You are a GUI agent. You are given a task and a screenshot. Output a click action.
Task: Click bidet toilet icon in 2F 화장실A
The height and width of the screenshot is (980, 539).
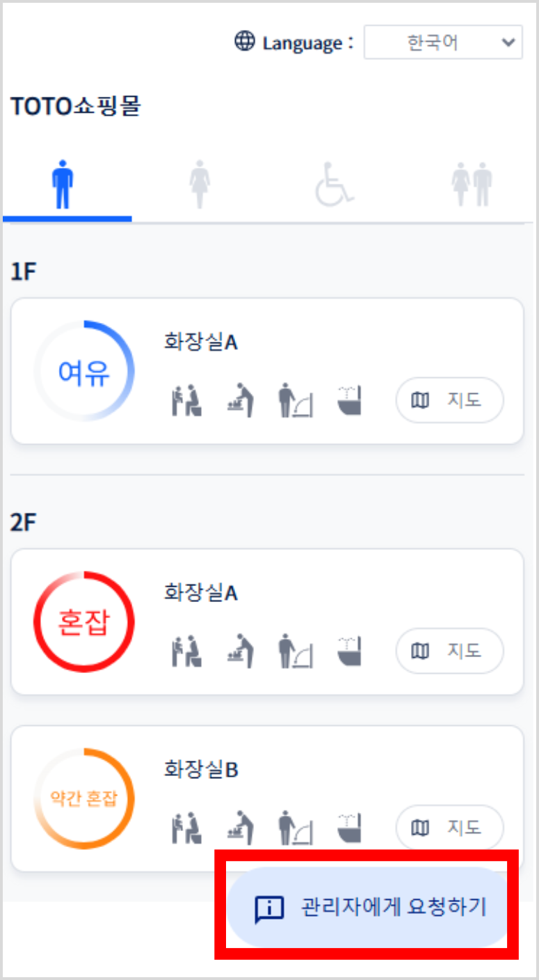(349, 651)
